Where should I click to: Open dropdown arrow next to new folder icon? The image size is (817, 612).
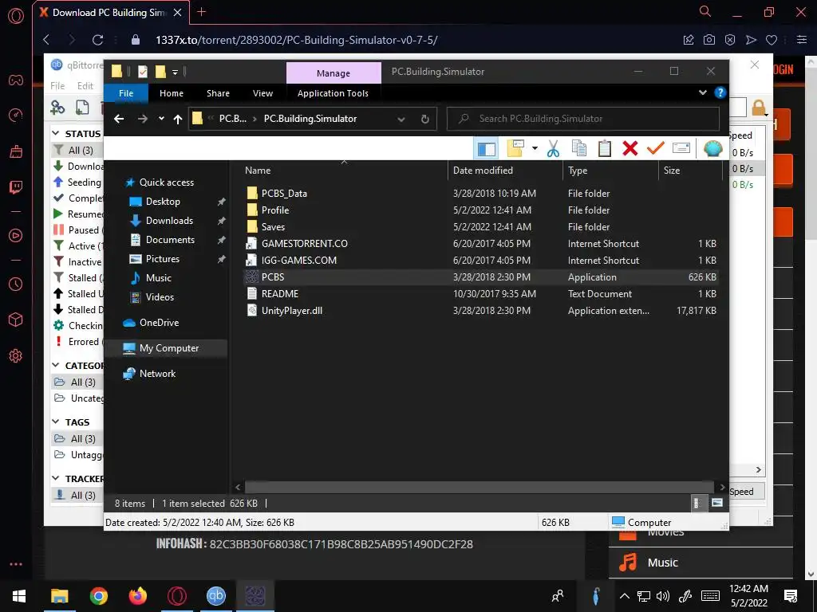pos(535,149)
